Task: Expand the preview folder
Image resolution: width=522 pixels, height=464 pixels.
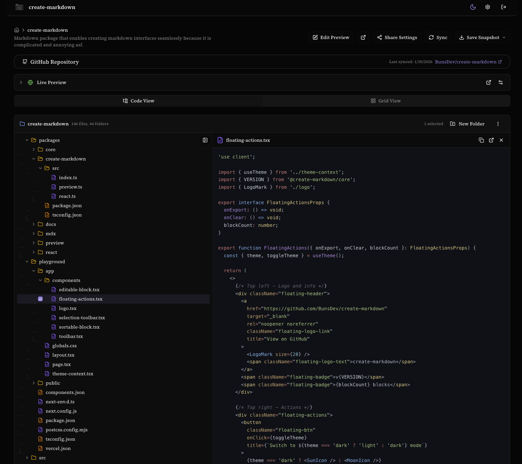Action: pyautogui.click(x=34, y=243)
